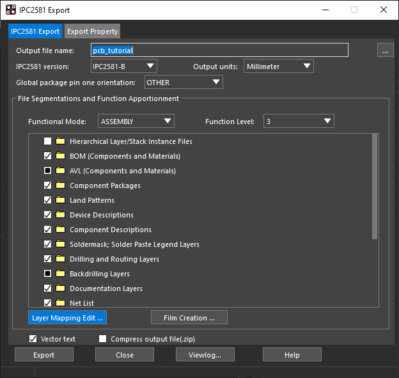
Task: Select the Net List row label
Action: pyautogui.click(x=82, y=303)
